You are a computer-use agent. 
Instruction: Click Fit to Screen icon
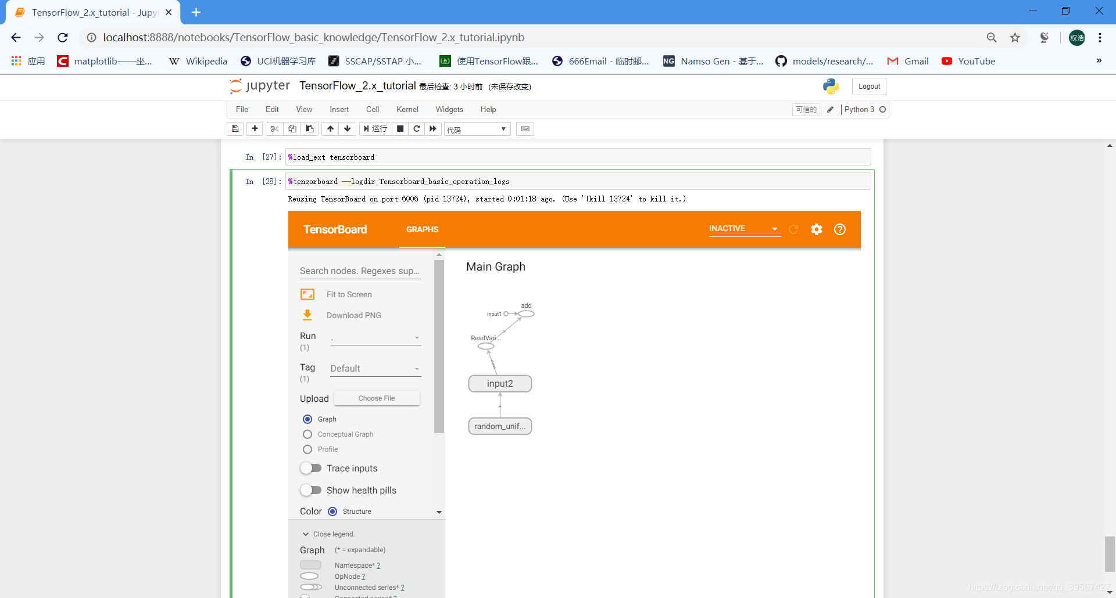(x=307, y=294)
